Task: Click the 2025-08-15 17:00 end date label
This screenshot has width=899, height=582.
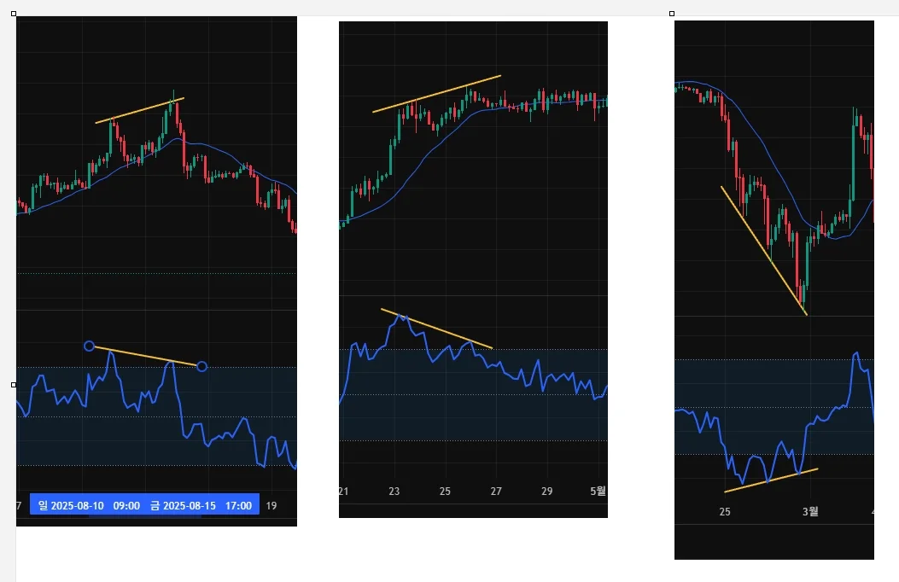Action: 201,505
